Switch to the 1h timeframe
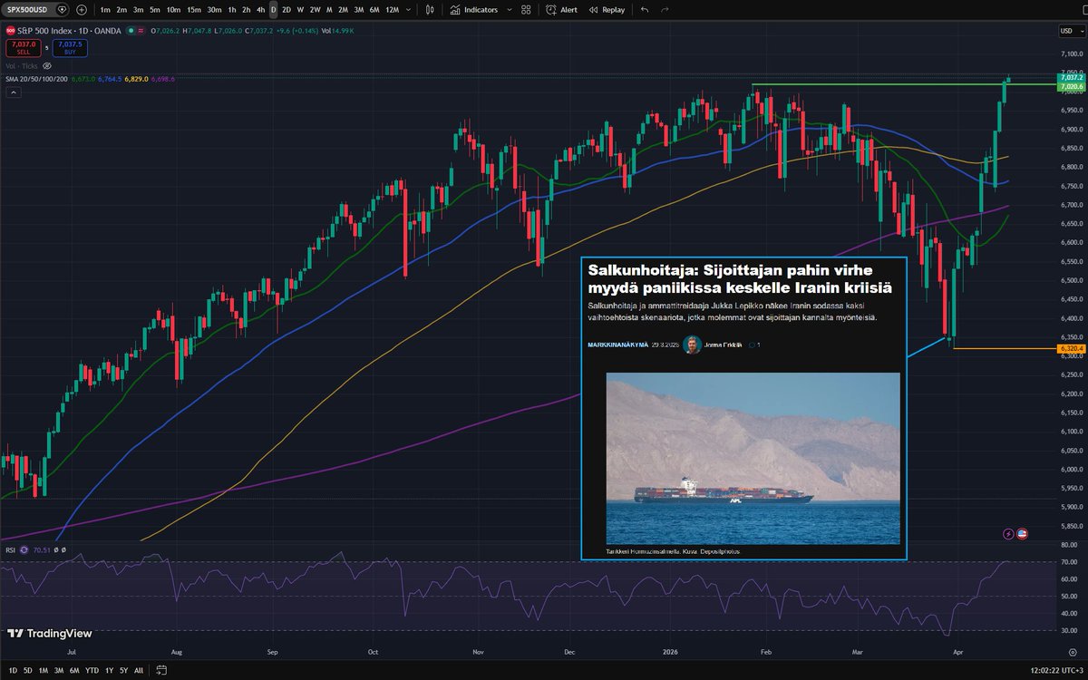Screen dimensions: 1088x680 (x=232, y=10)
